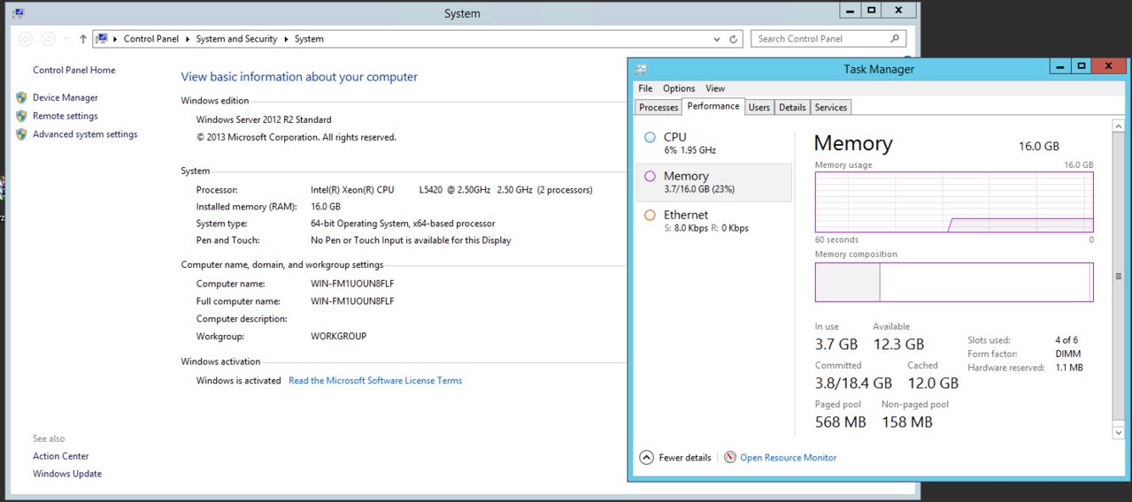Image resolution: width=1132 pixels, height=502 pixels.
Task: Click the Memory usage graph
Action: (954, 202)
